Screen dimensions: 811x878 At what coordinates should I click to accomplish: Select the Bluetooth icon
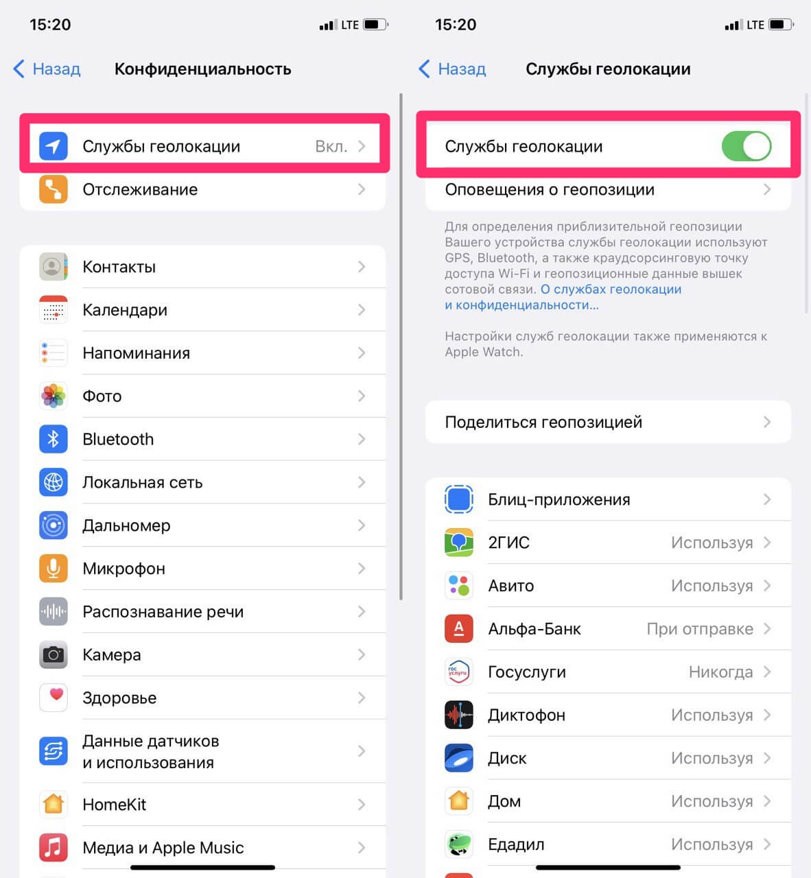click(54, 439)
